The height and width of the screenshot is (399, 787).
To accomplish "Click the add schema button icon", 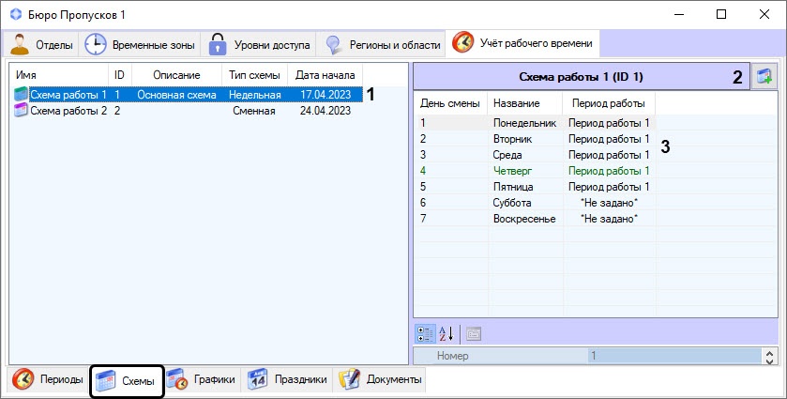I will coord(764,78).
